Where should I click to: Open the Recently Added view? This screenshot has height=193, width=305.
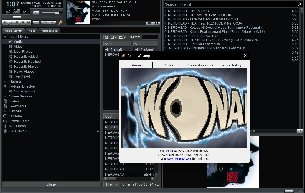[x=26, y=57]
